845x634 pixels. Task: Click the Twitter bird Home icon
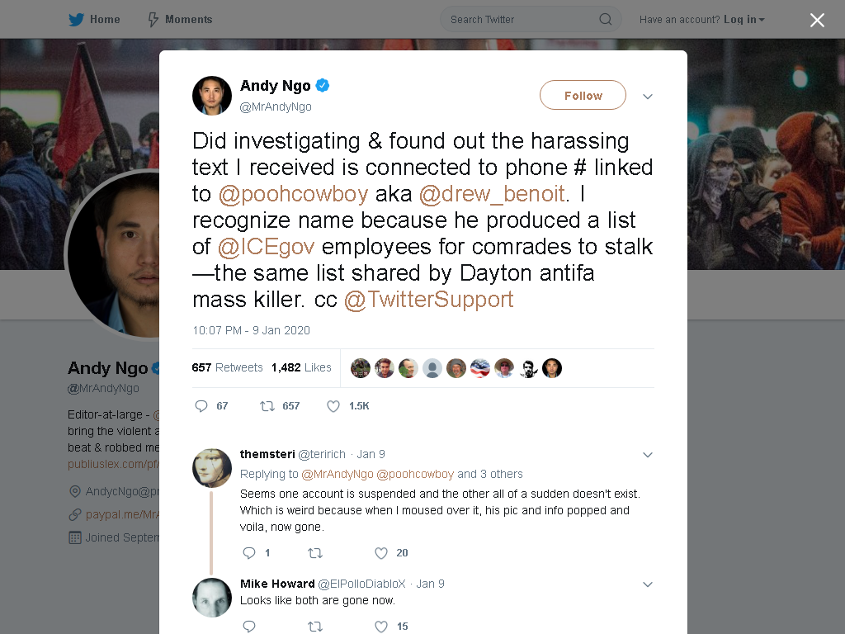(76, 20)
